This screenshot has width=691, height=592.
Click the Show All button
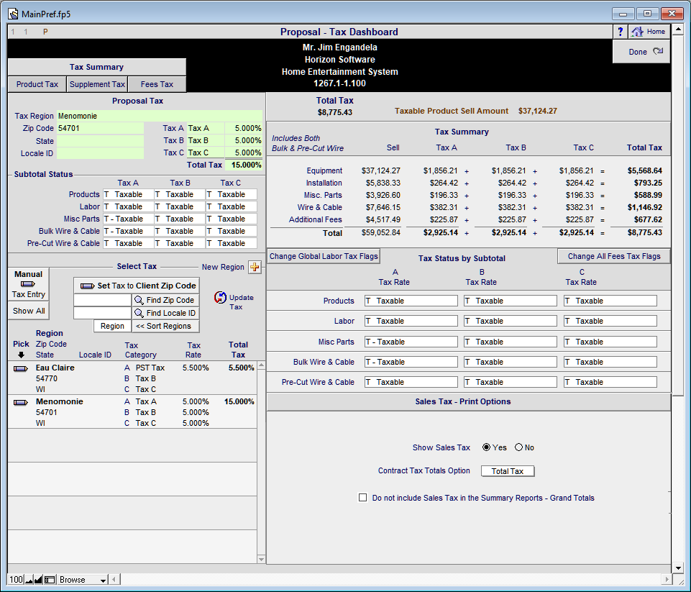pos(29,311)
